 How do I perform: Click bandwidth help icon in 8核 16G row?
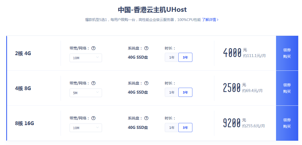click(93, 118)
